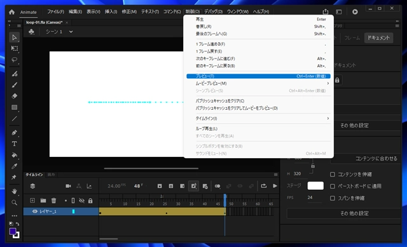Click the Quick Share export icon
Viewport: 407px width, 247px height.
(326, 11)
